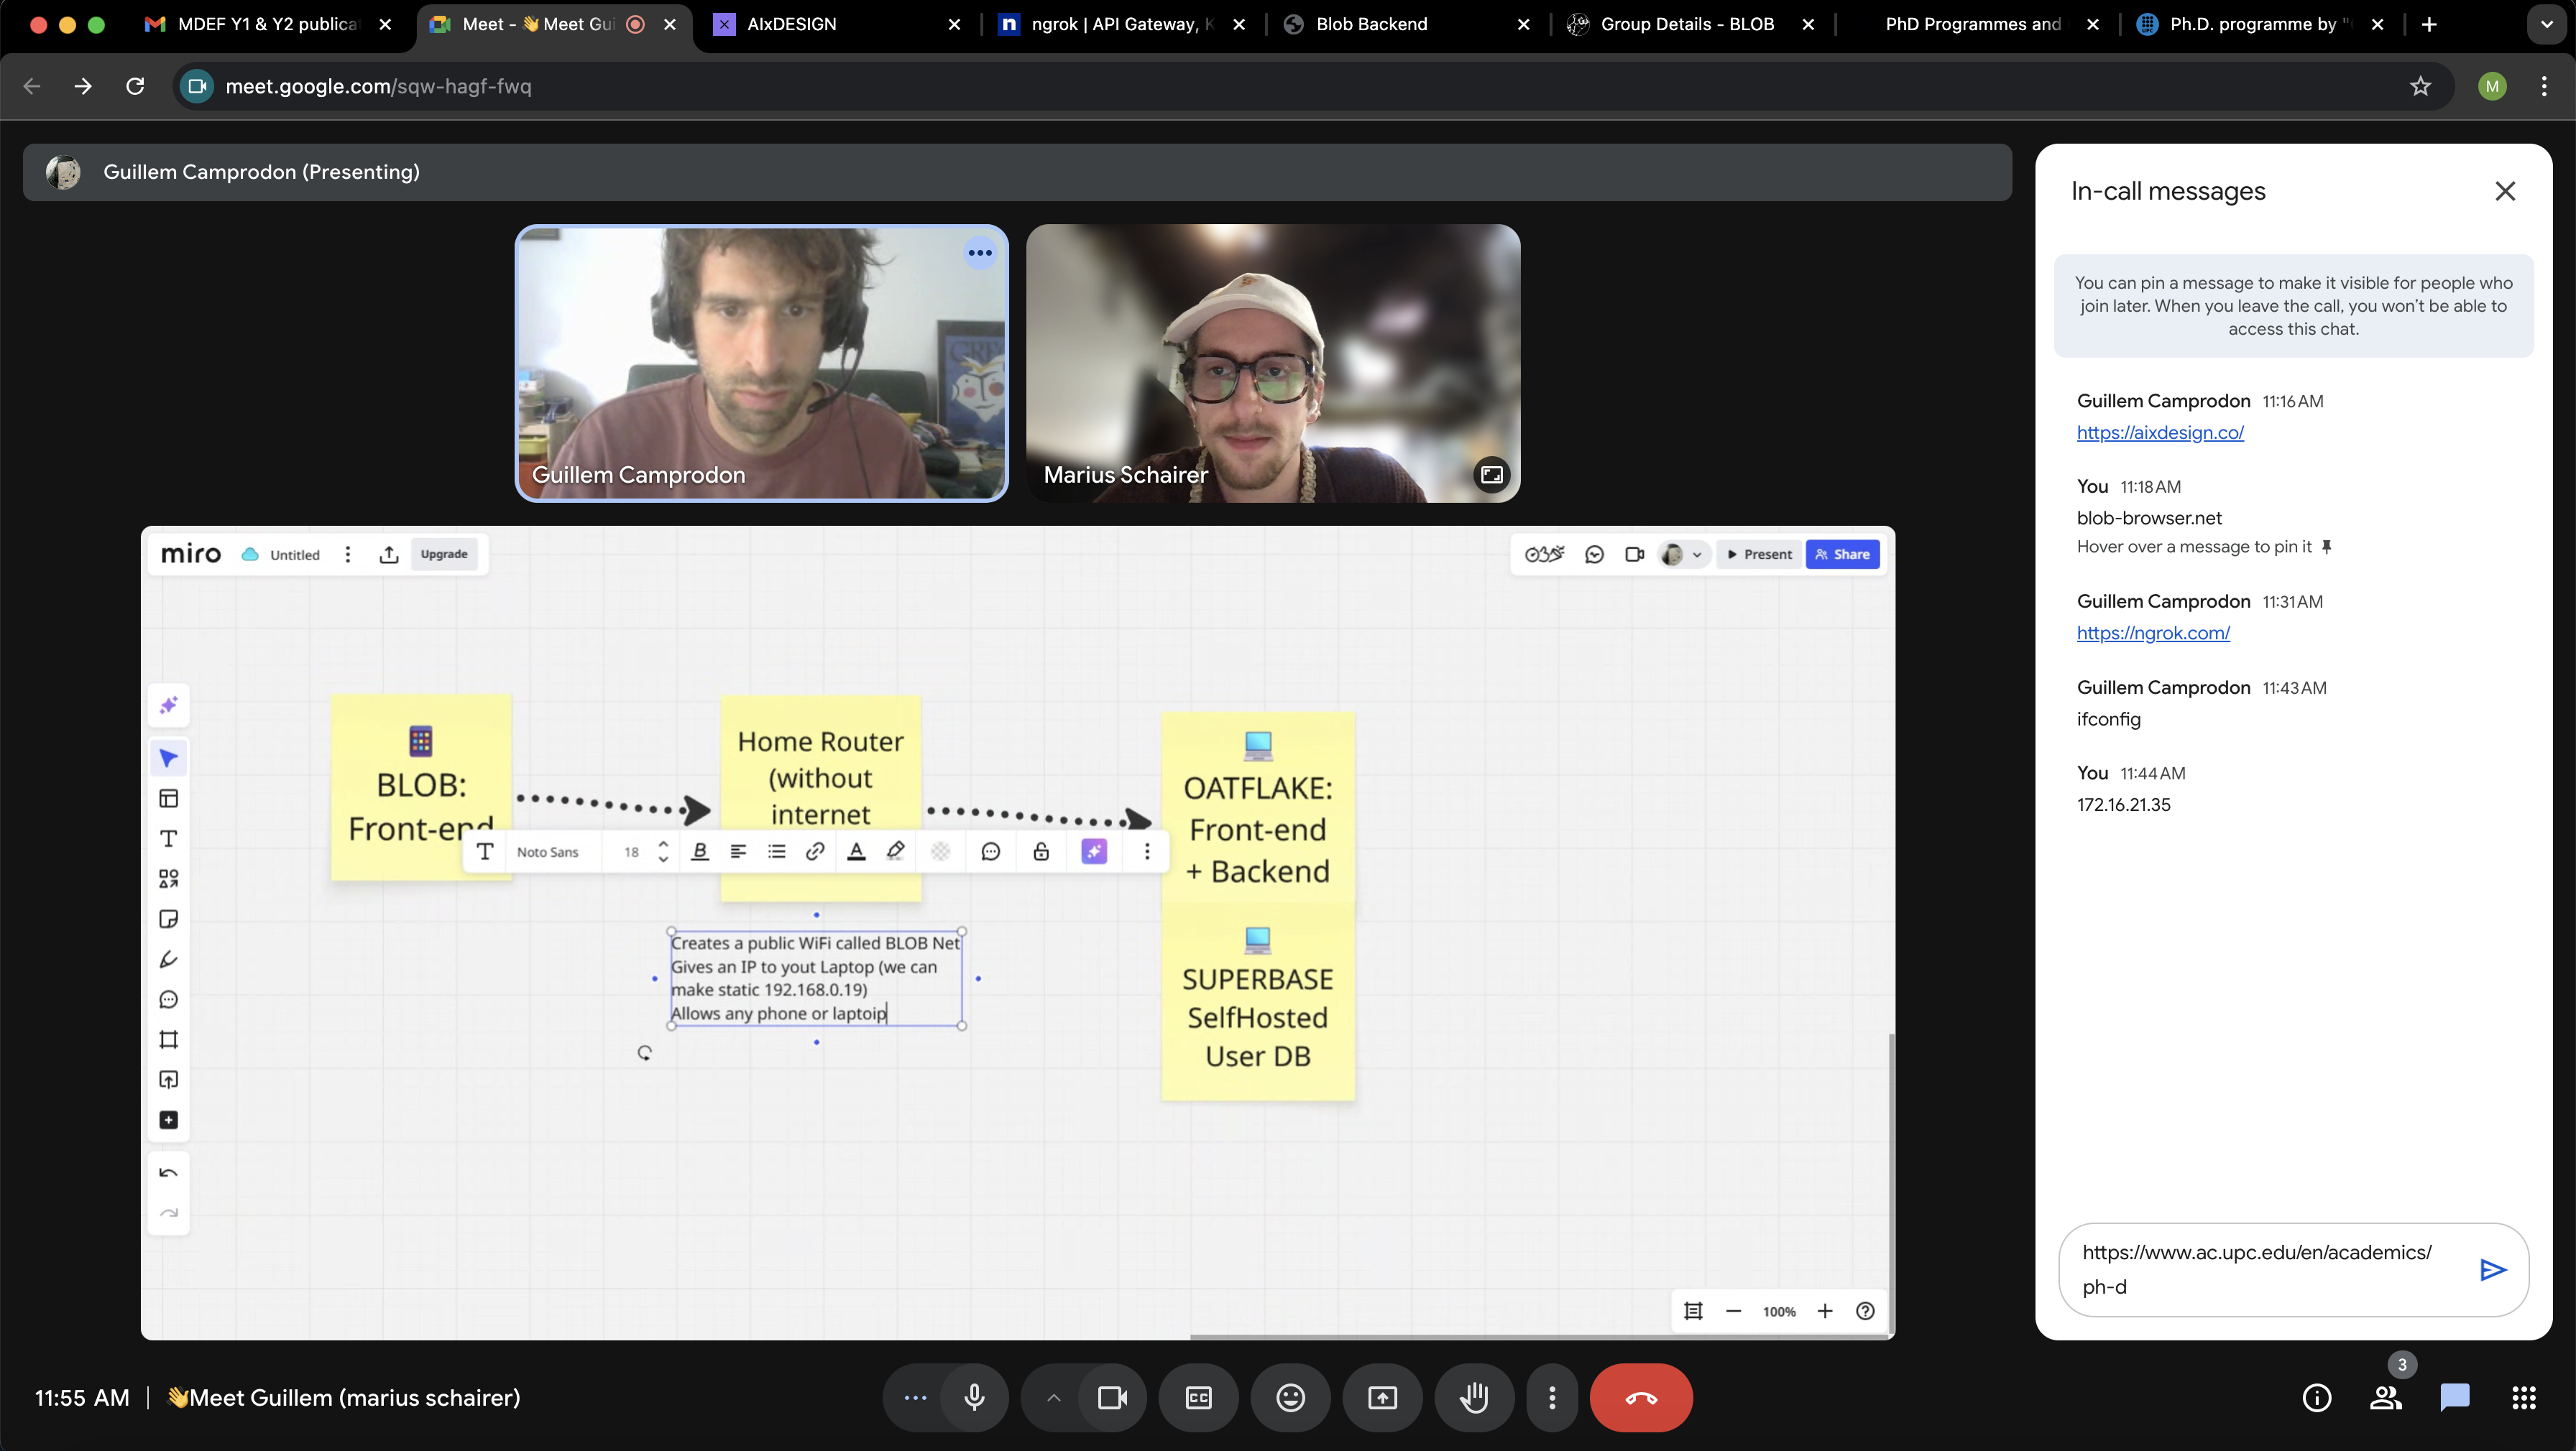Image resolution: width=2576 pixels, height=1451 pixels.
Task: Open Miro board options three-dot menu
Action: [x=347, y=555]
